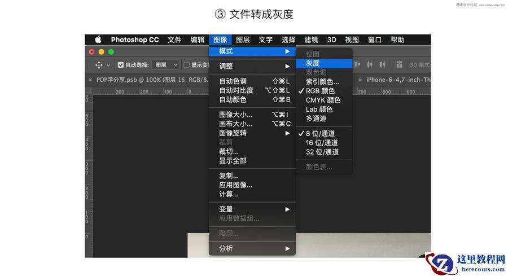Choose 复制... menu entry

pos(252,176)
